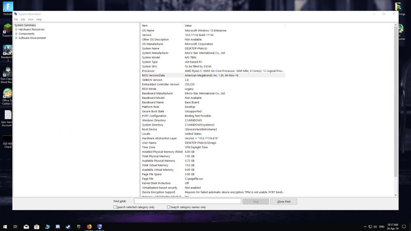The image size is (411, 231).
Task: Open the Mail app from taskbar
Action: 26,226
